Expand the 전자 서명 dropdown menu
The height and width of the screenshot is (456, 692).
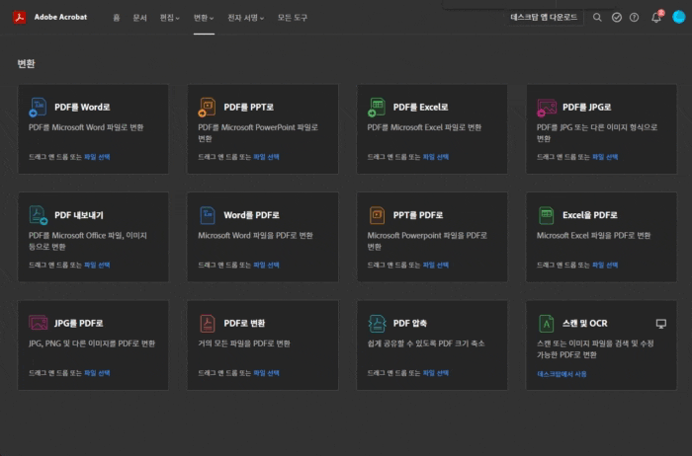(246, 17)
